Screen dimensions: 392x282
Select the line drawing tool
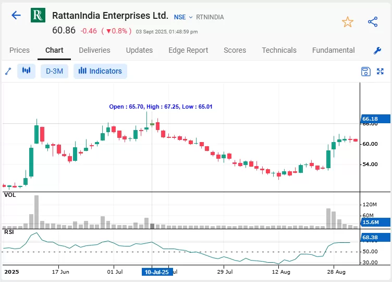[x=8, y=72]
